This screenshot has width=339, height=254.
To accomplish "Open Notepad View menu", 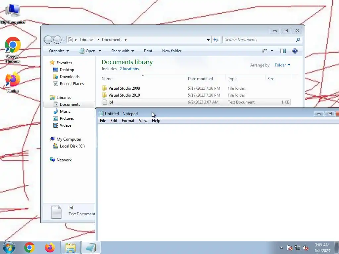I will pos(143,121).
